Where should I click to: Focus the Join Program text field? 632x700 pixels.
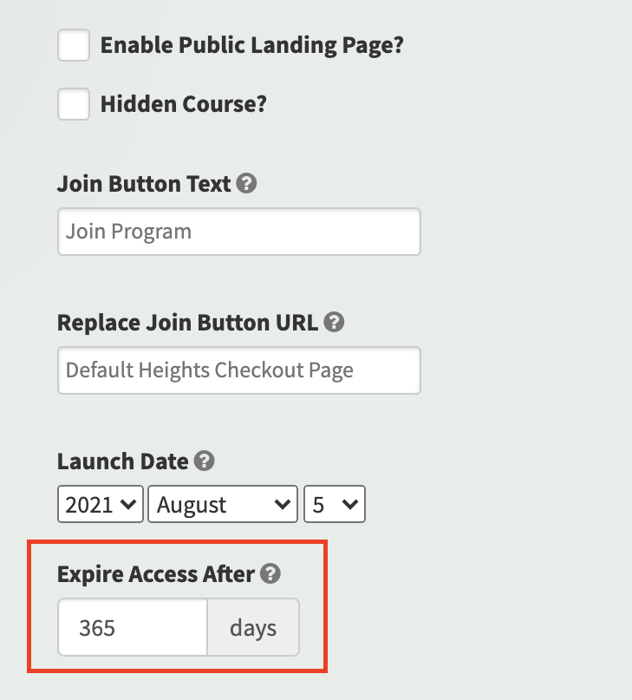(x=239, y=232)
